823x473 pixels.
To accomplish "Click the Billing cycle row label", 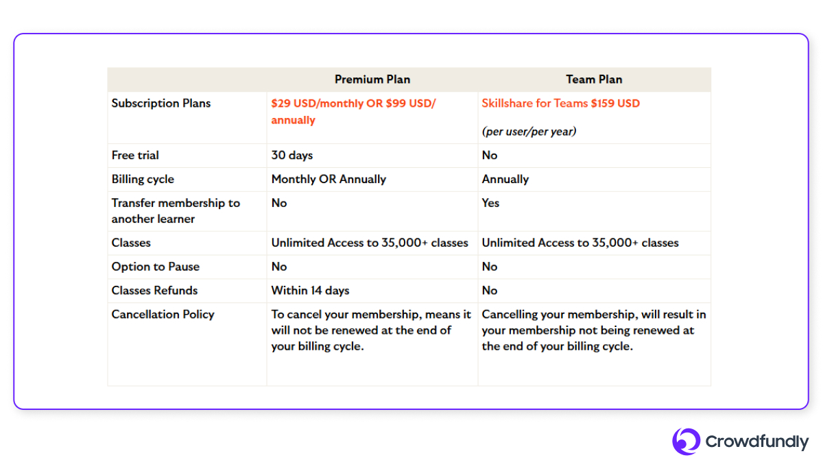I will coord(143,180).
